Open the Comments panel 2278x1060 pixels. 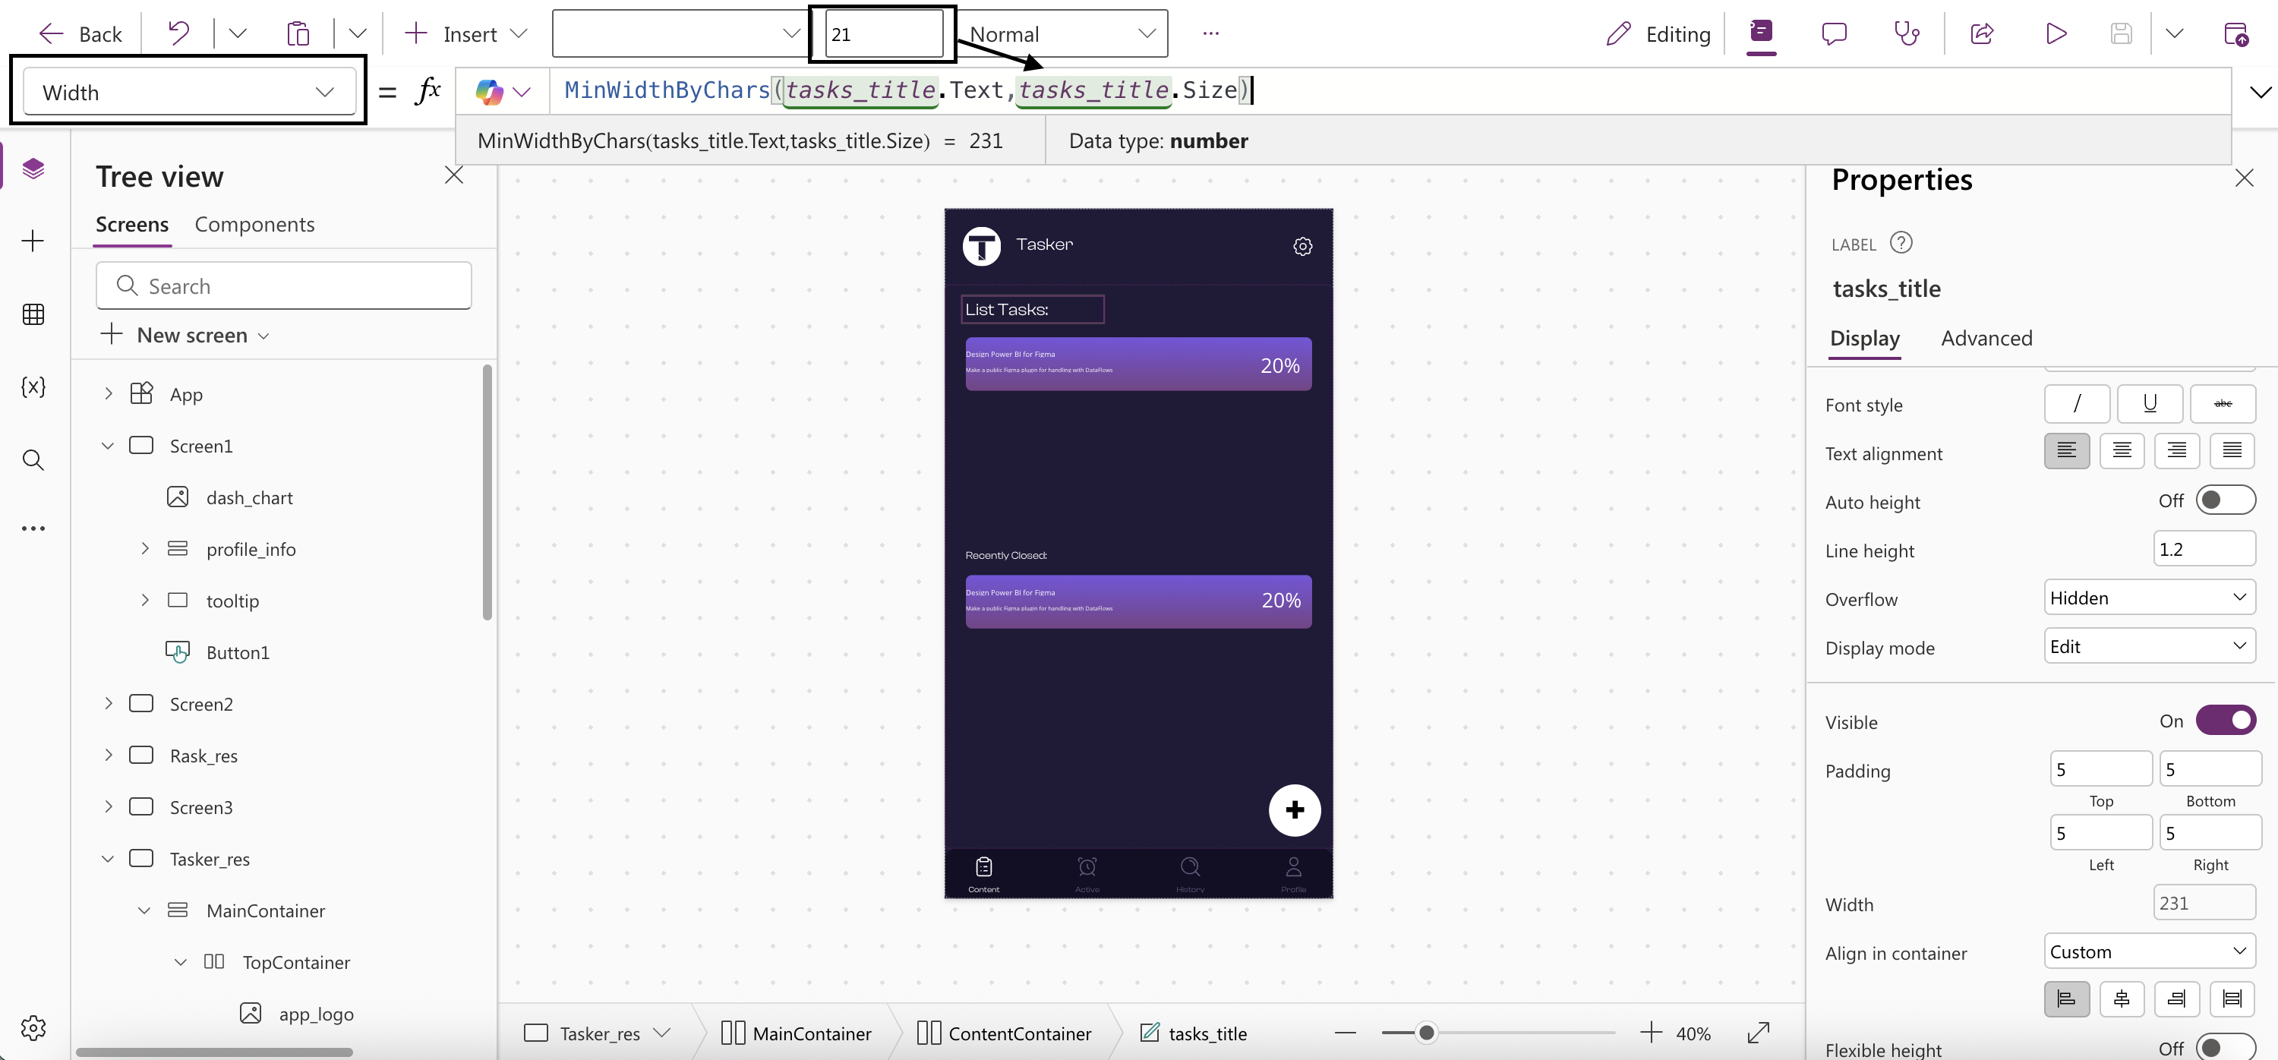pyautogui.click(x=1834, y=33)
